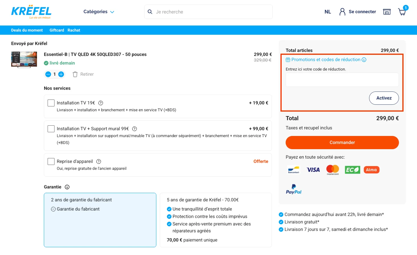Check Installation TV 19€ option
Image resolution: width=417 pixels, height=255 pixels.
click(51, 103)
